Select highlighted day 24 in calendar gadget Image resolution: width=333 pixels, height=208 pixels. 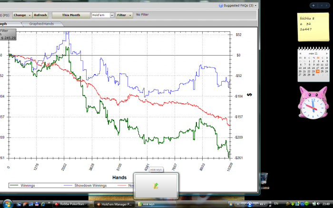coord(318,71)
